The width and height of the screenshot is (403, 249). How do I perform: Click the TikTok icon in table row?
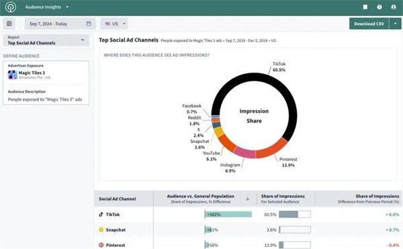[101, 214]
